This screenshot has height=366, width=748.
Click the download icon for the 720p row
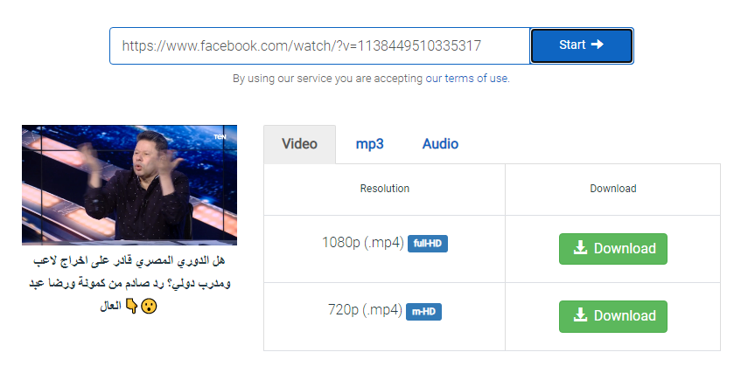pyautogui.click(x=579, y=315)
